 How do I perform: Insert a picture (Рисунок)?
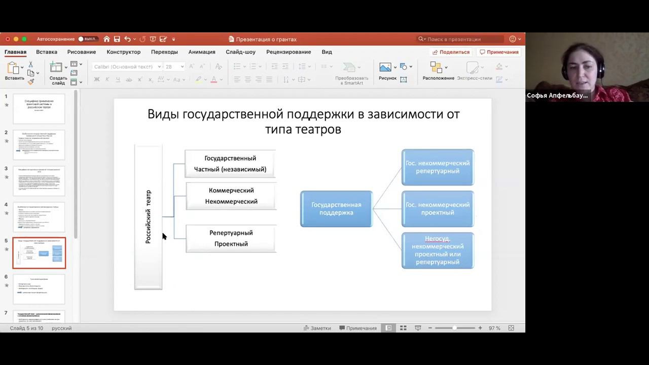point(385,67)
